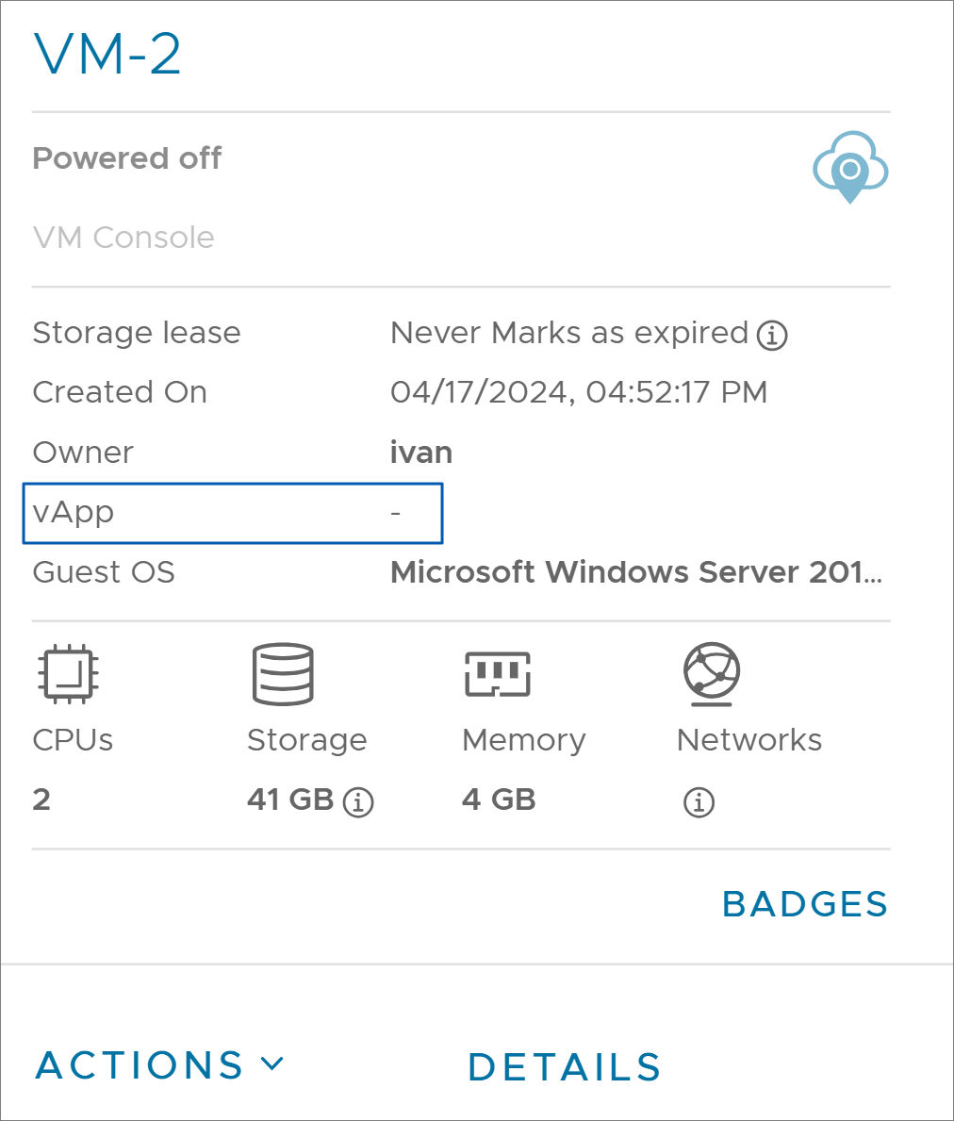Click the cloud location pin icon

pyautogui.click(x=849, y=167)
